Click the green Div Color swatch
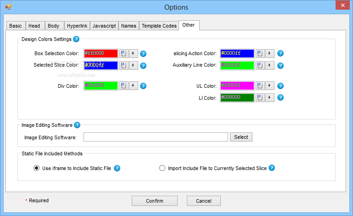The width and height of the screenshot is (353, 216). 101,85
